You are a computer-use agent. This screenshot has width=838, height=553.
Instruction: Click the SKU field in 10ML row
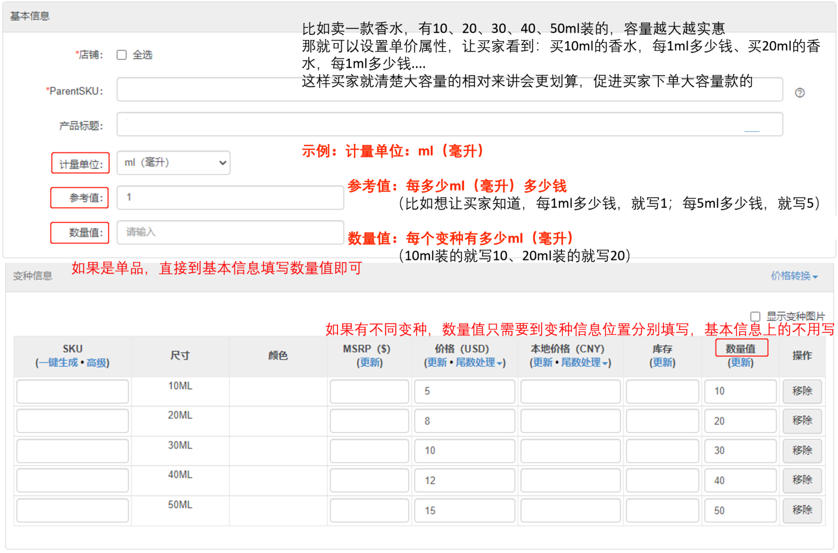(x=72, y=391)
